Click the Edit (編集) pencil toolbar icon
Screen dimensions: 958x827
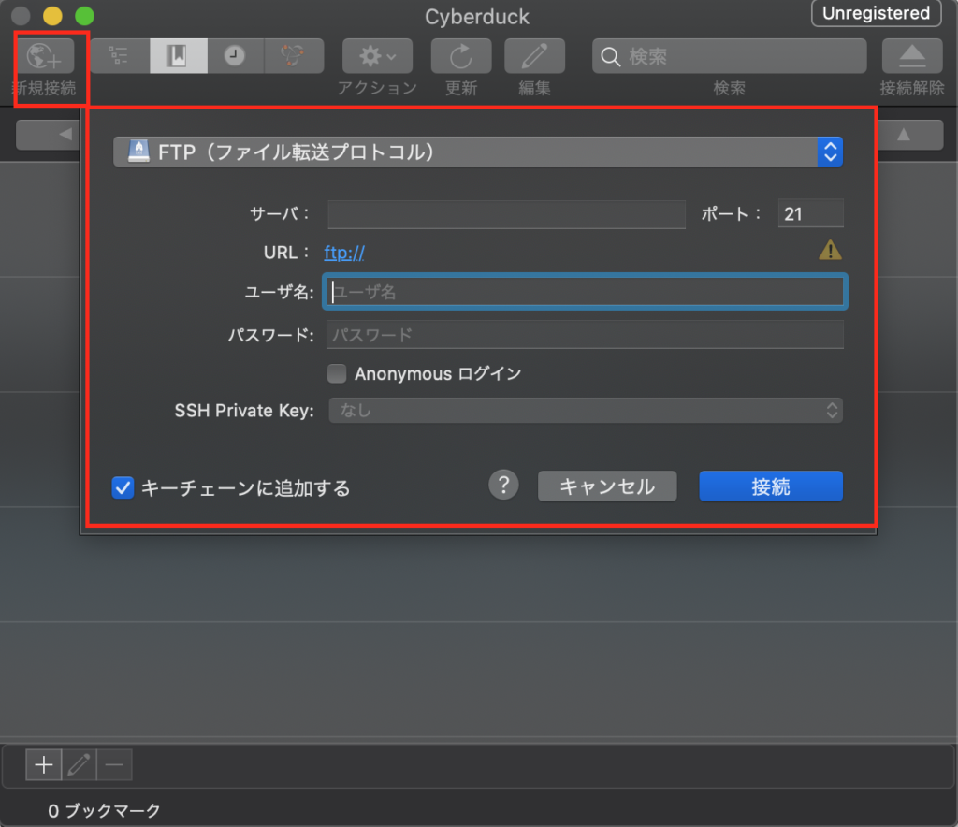(x=534, y=56)
